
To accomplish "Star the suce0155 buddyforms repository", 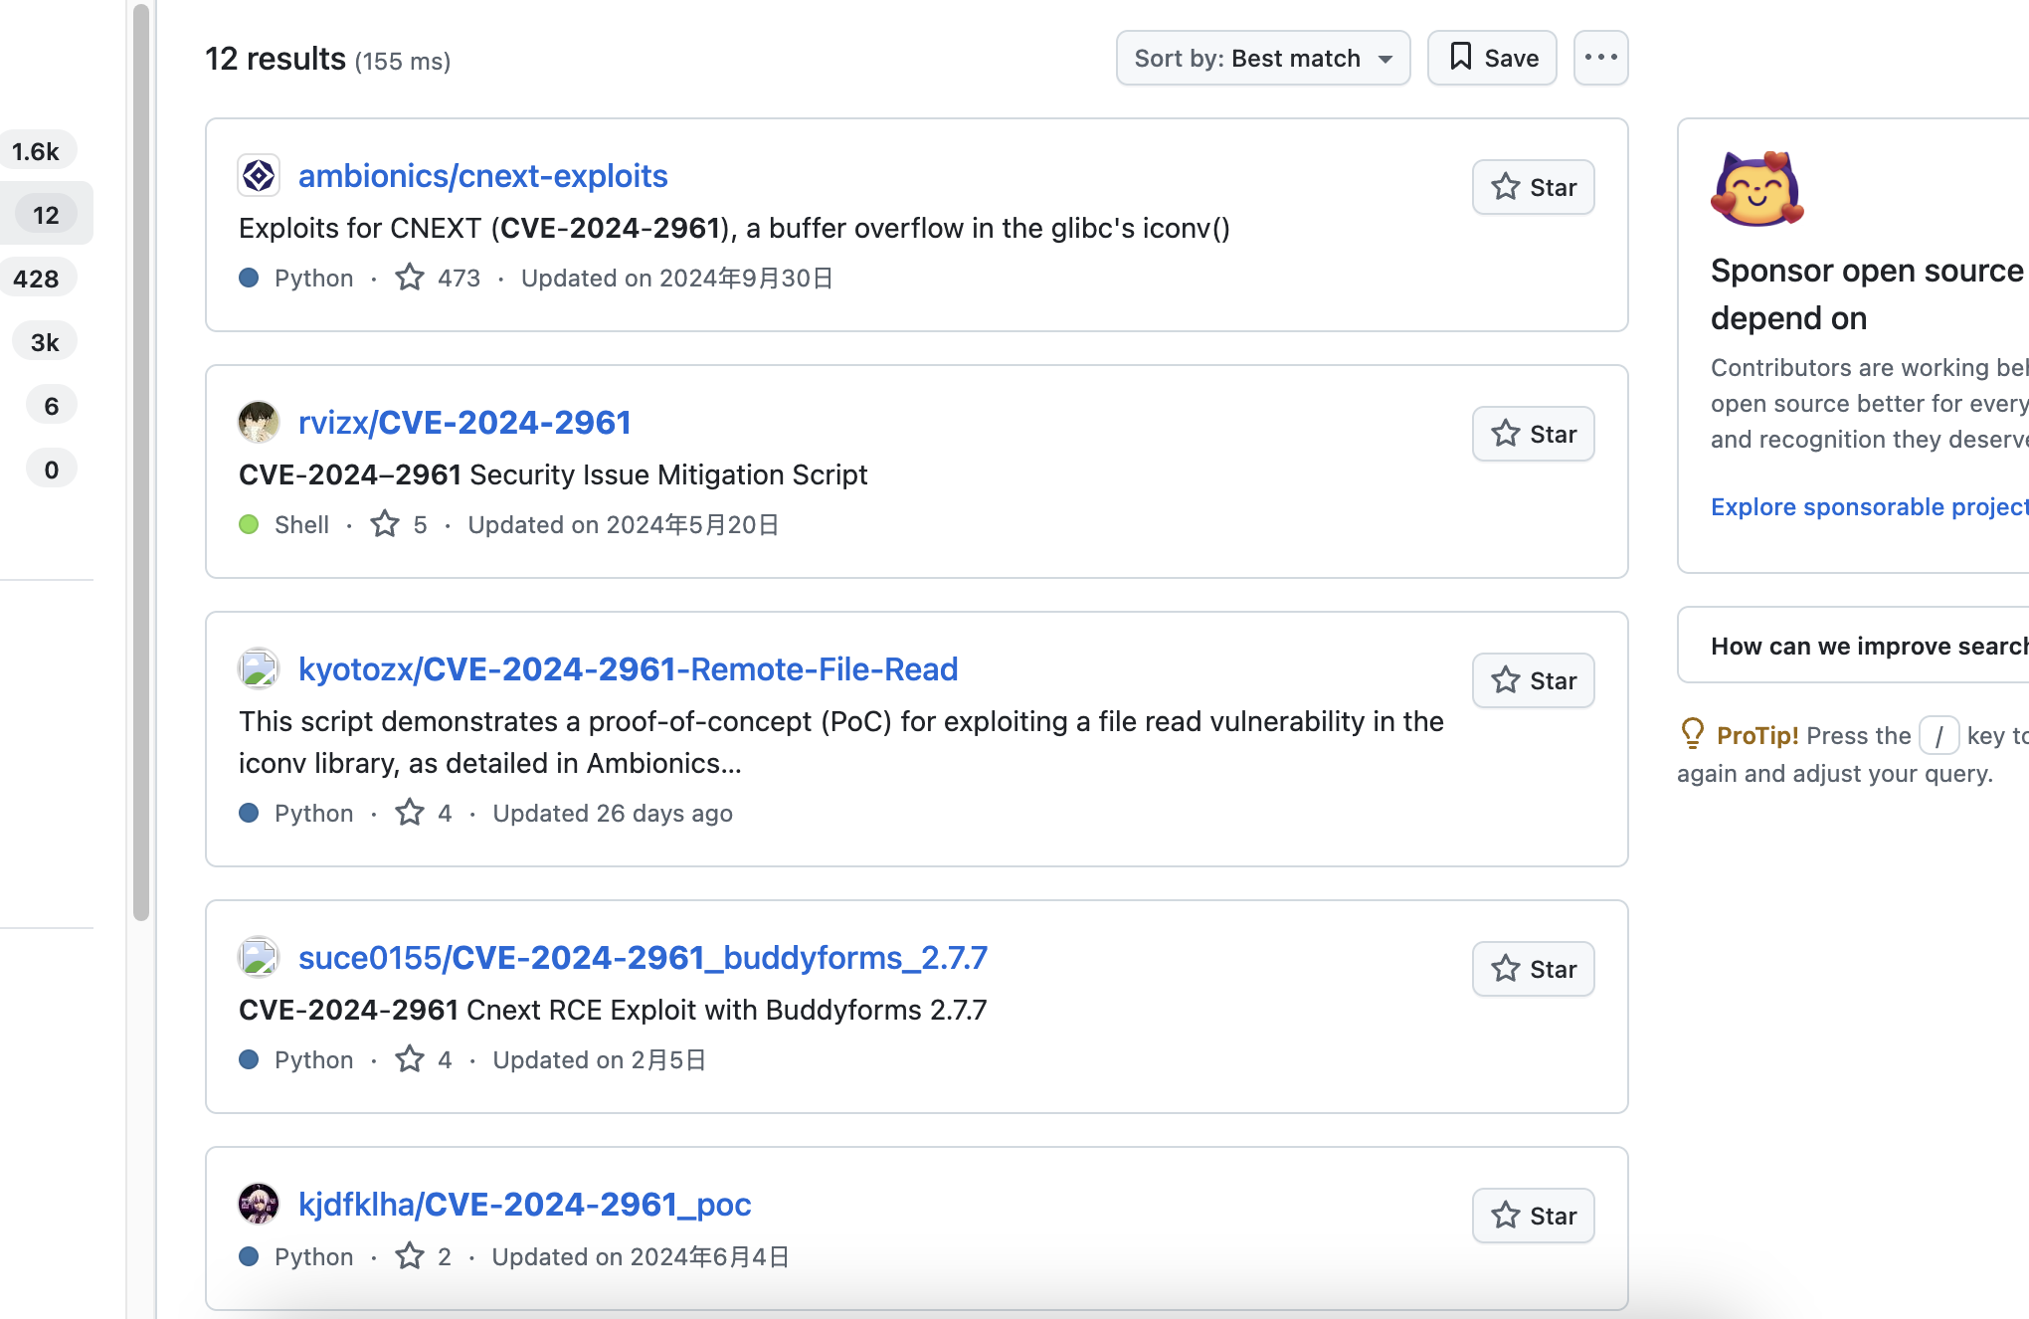I will pyautogui.click(x=1534, y=969).
